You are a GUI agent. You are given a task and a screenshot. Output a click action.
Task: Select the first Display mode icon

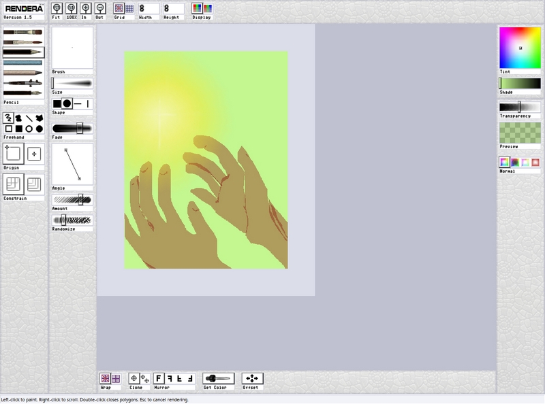pyautogui.click(x=197, y=8)
